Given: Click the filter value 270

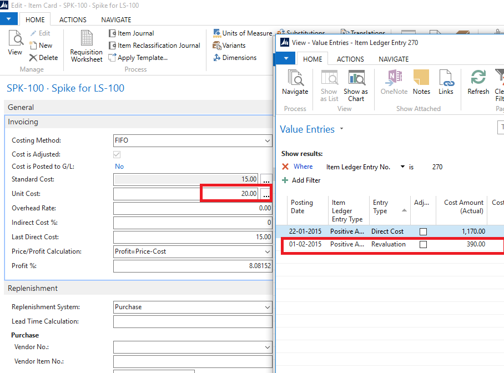Looking at the screenshot, I should pyautogui.click(x=437, y=167).
